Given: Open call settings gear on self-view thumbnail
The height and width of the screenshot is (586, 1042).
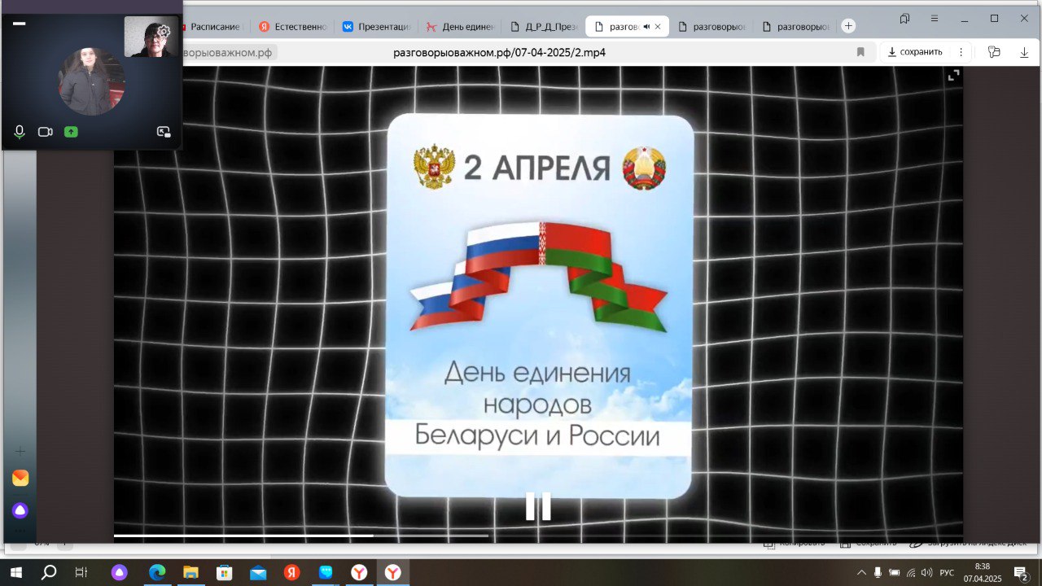Looking at the screenshot, I should point(164,31).
